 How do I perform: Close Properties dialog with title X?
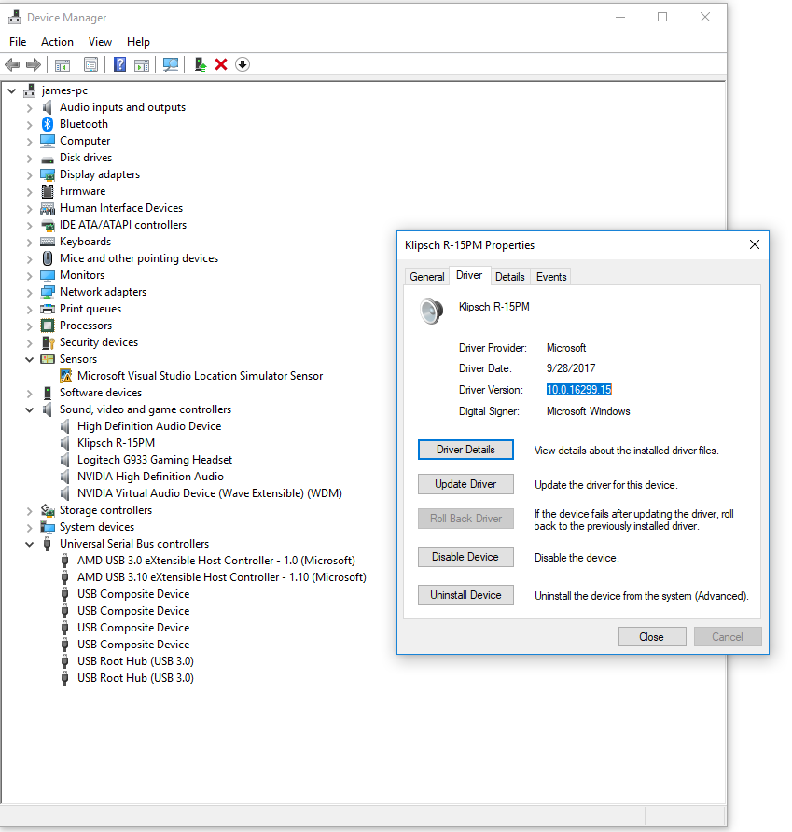(x=755, y=244)
